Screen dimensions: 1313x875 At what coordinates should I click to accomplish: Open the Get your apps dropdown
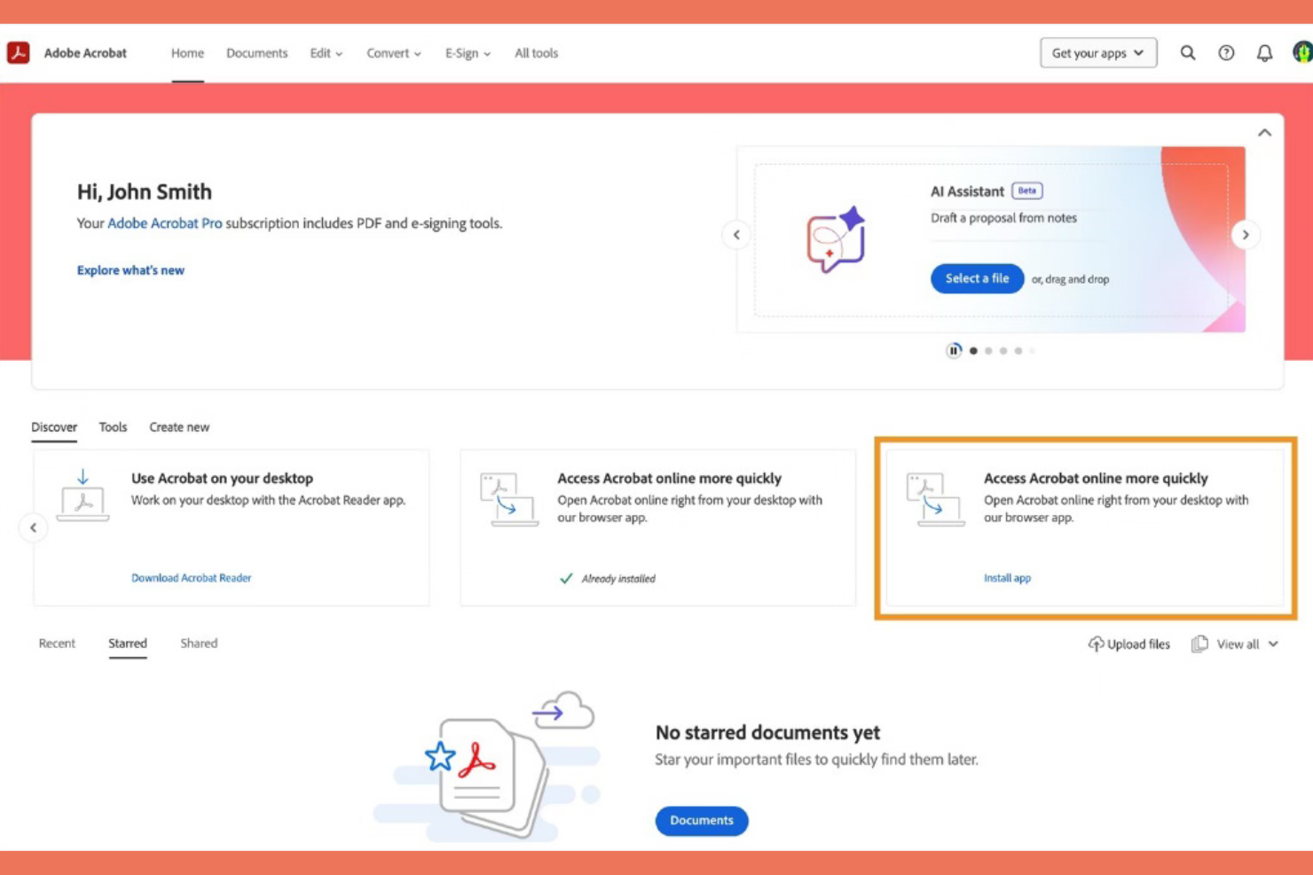pyautogui.click(x=1098, y=53)
